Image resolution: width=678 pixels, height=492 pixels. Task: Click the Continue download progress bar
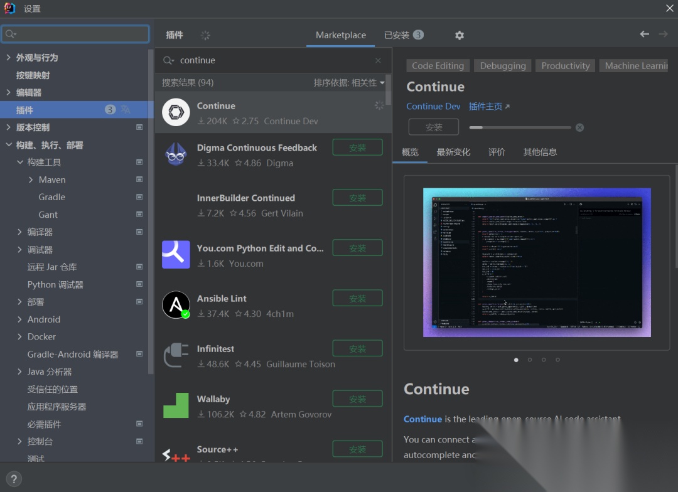(x=520, y=127)
